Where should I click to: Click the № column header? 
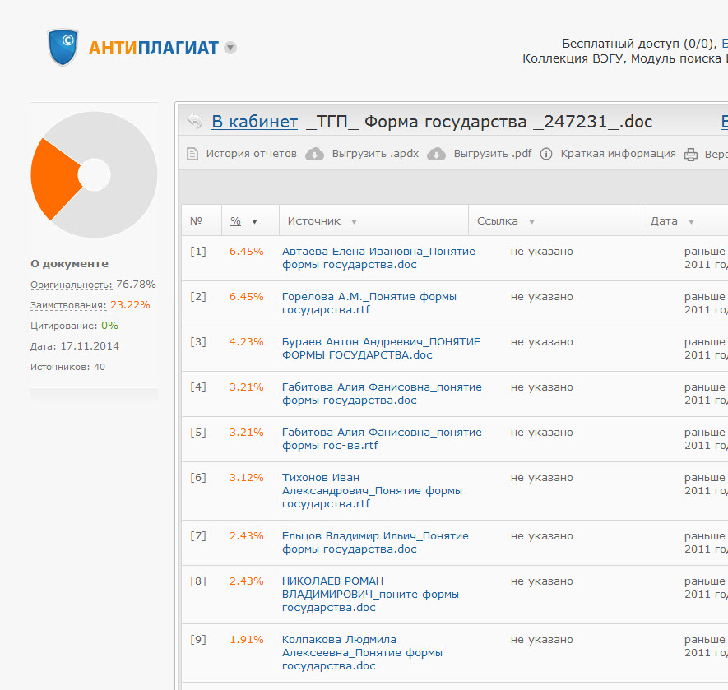196,221
